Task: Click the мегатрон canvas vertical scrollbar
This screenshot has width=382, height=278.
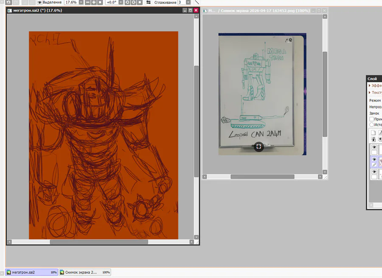Action: click(x=196, y=121)
